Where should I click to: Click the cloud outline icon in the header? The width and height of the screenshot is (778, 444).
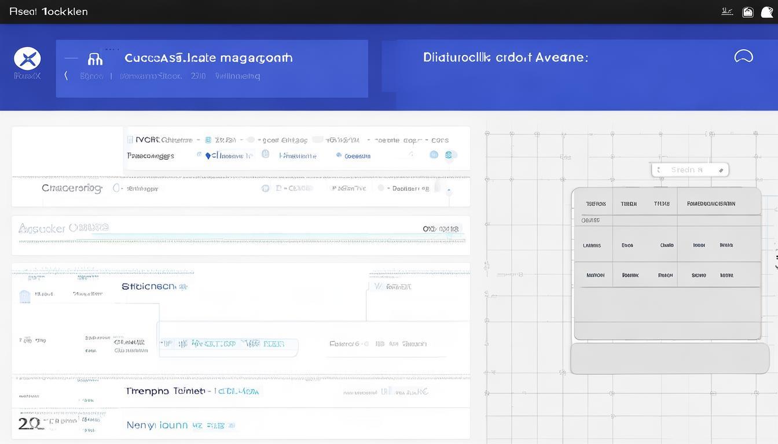[743, 56]
